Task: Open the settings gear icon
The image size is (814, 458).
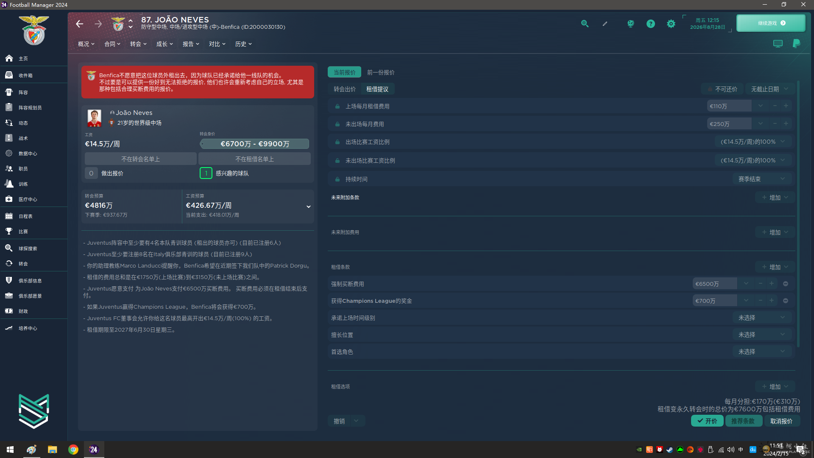Action: pyautogui.click(x=671, y=24)
